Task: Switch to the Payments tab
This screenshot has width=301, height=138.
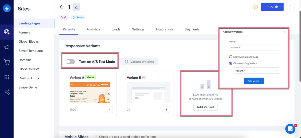Action: (192, 29)
